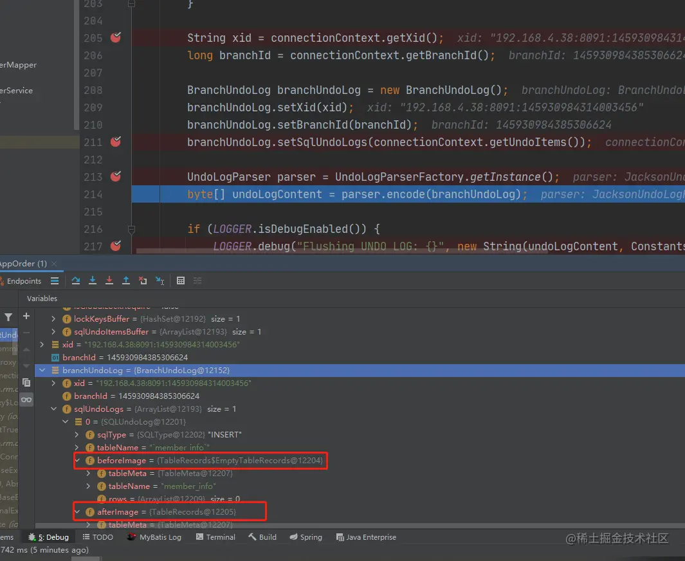Collapse the sqlUndoLogs list node
This screenshot has height=561, width=685.
[x=53, y=409]
